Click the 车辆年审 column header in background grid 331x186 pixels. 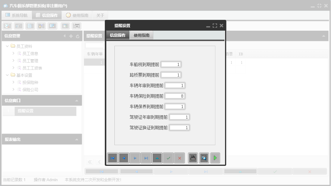coord(94,54)
